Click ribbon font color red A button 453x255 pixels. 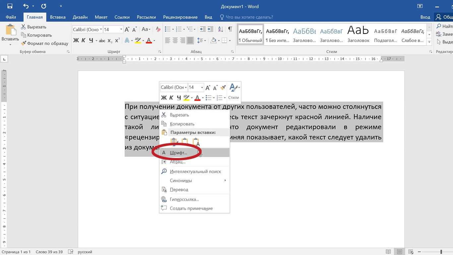pos(149,41)
